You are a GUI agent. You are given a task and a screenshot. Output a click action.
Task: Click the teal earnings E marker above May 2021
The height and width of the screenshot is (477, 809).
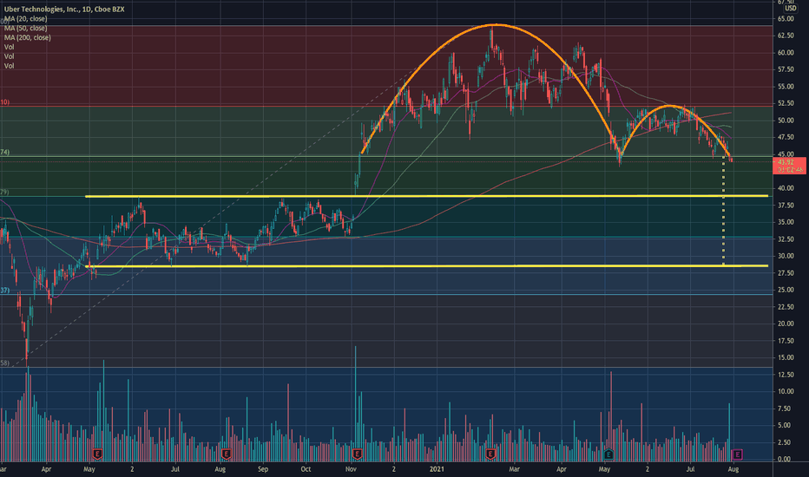click(x=608, y=454)
